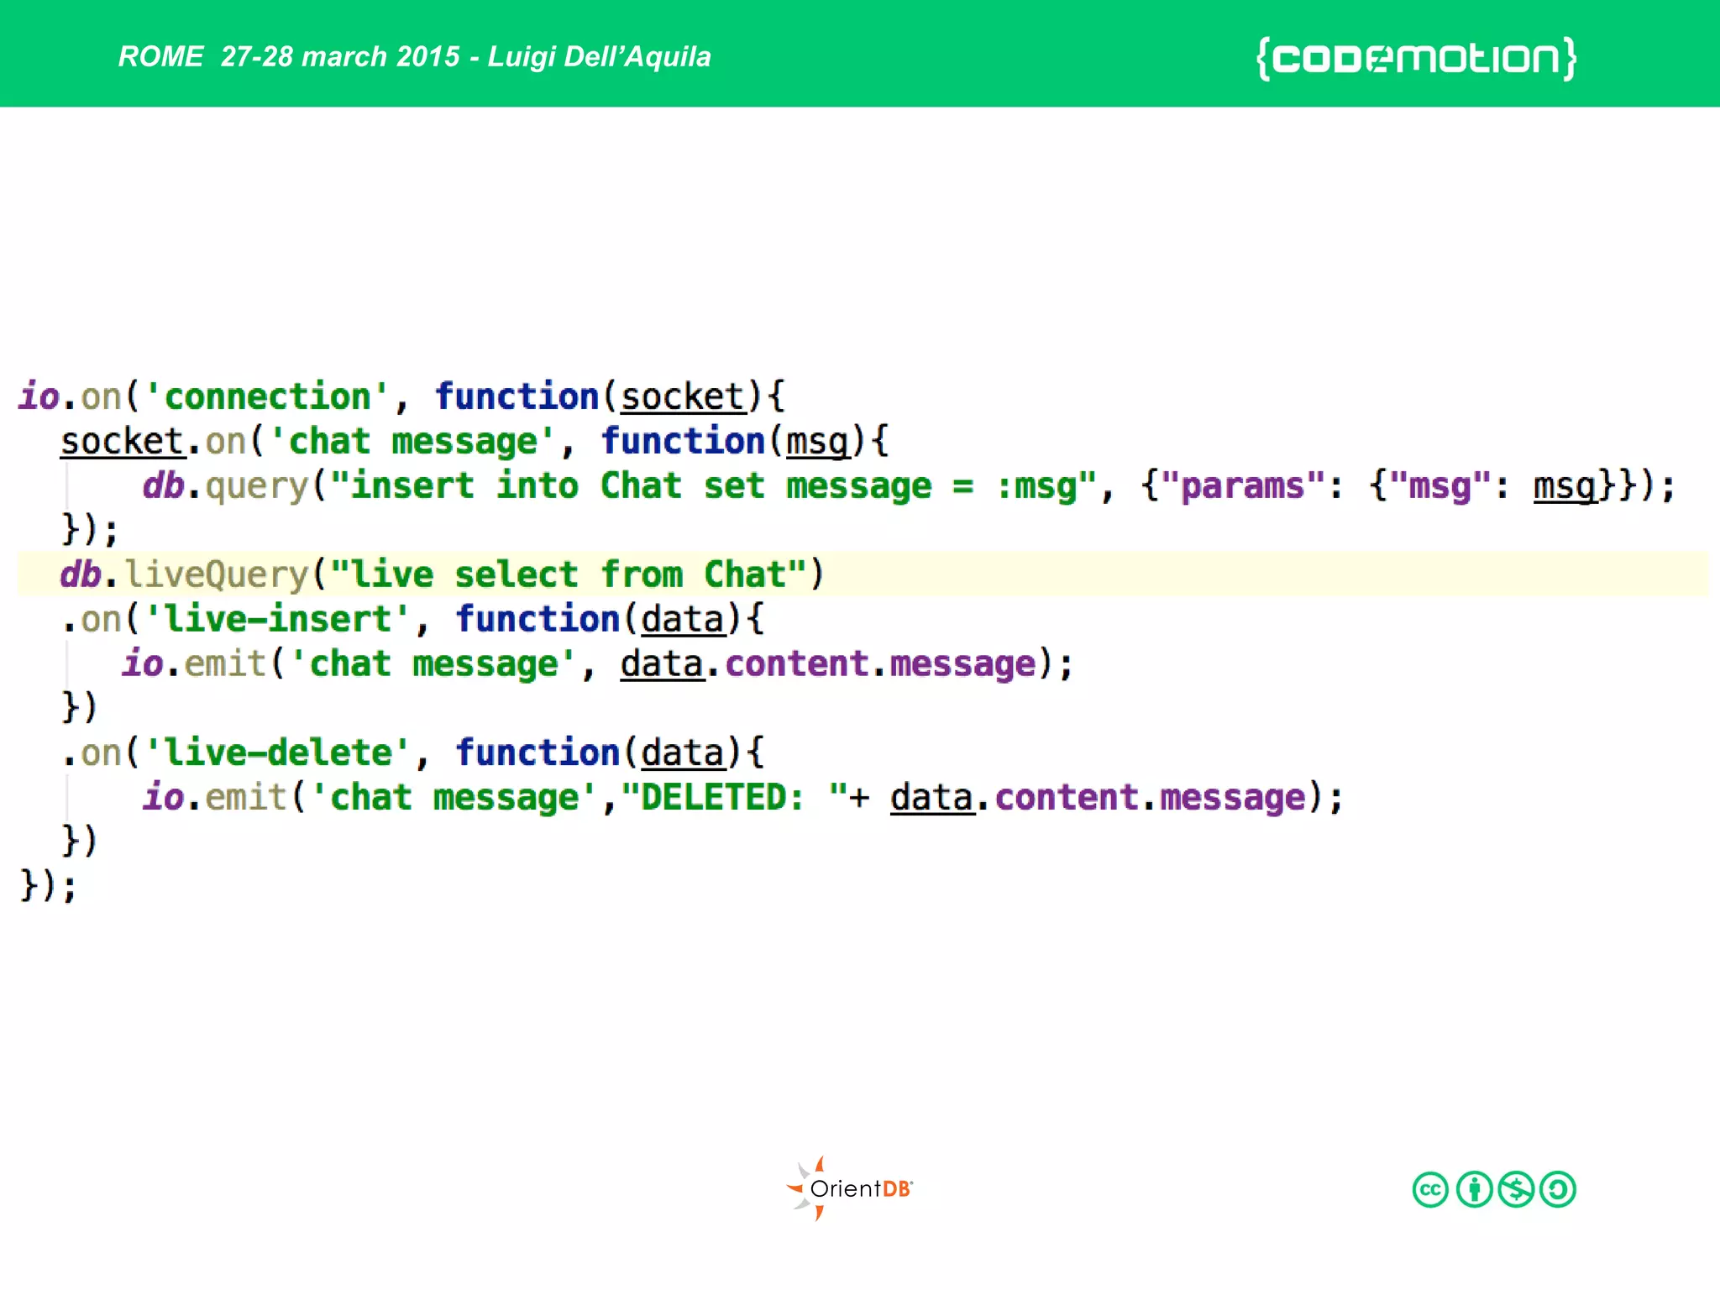Viewport: 1720px width, 1290px height.
Task: Click the underlined 'socket' function parameter
Action: click(682, 396)
